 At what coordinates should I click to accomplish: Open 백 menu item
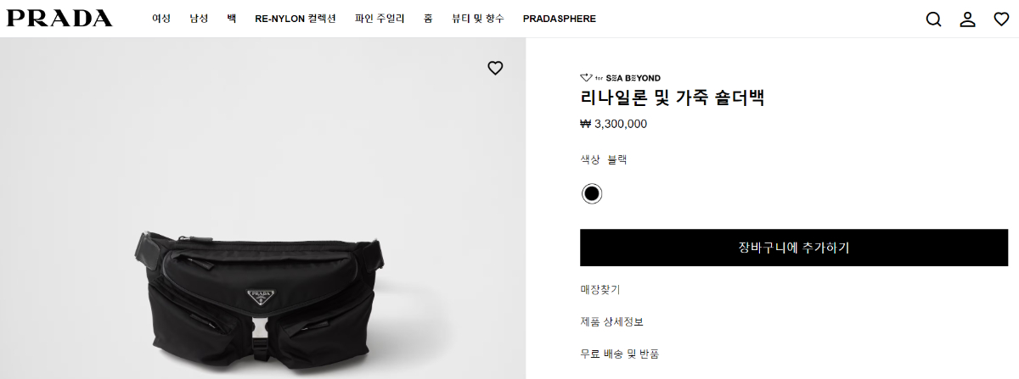(x=231, y=19)
